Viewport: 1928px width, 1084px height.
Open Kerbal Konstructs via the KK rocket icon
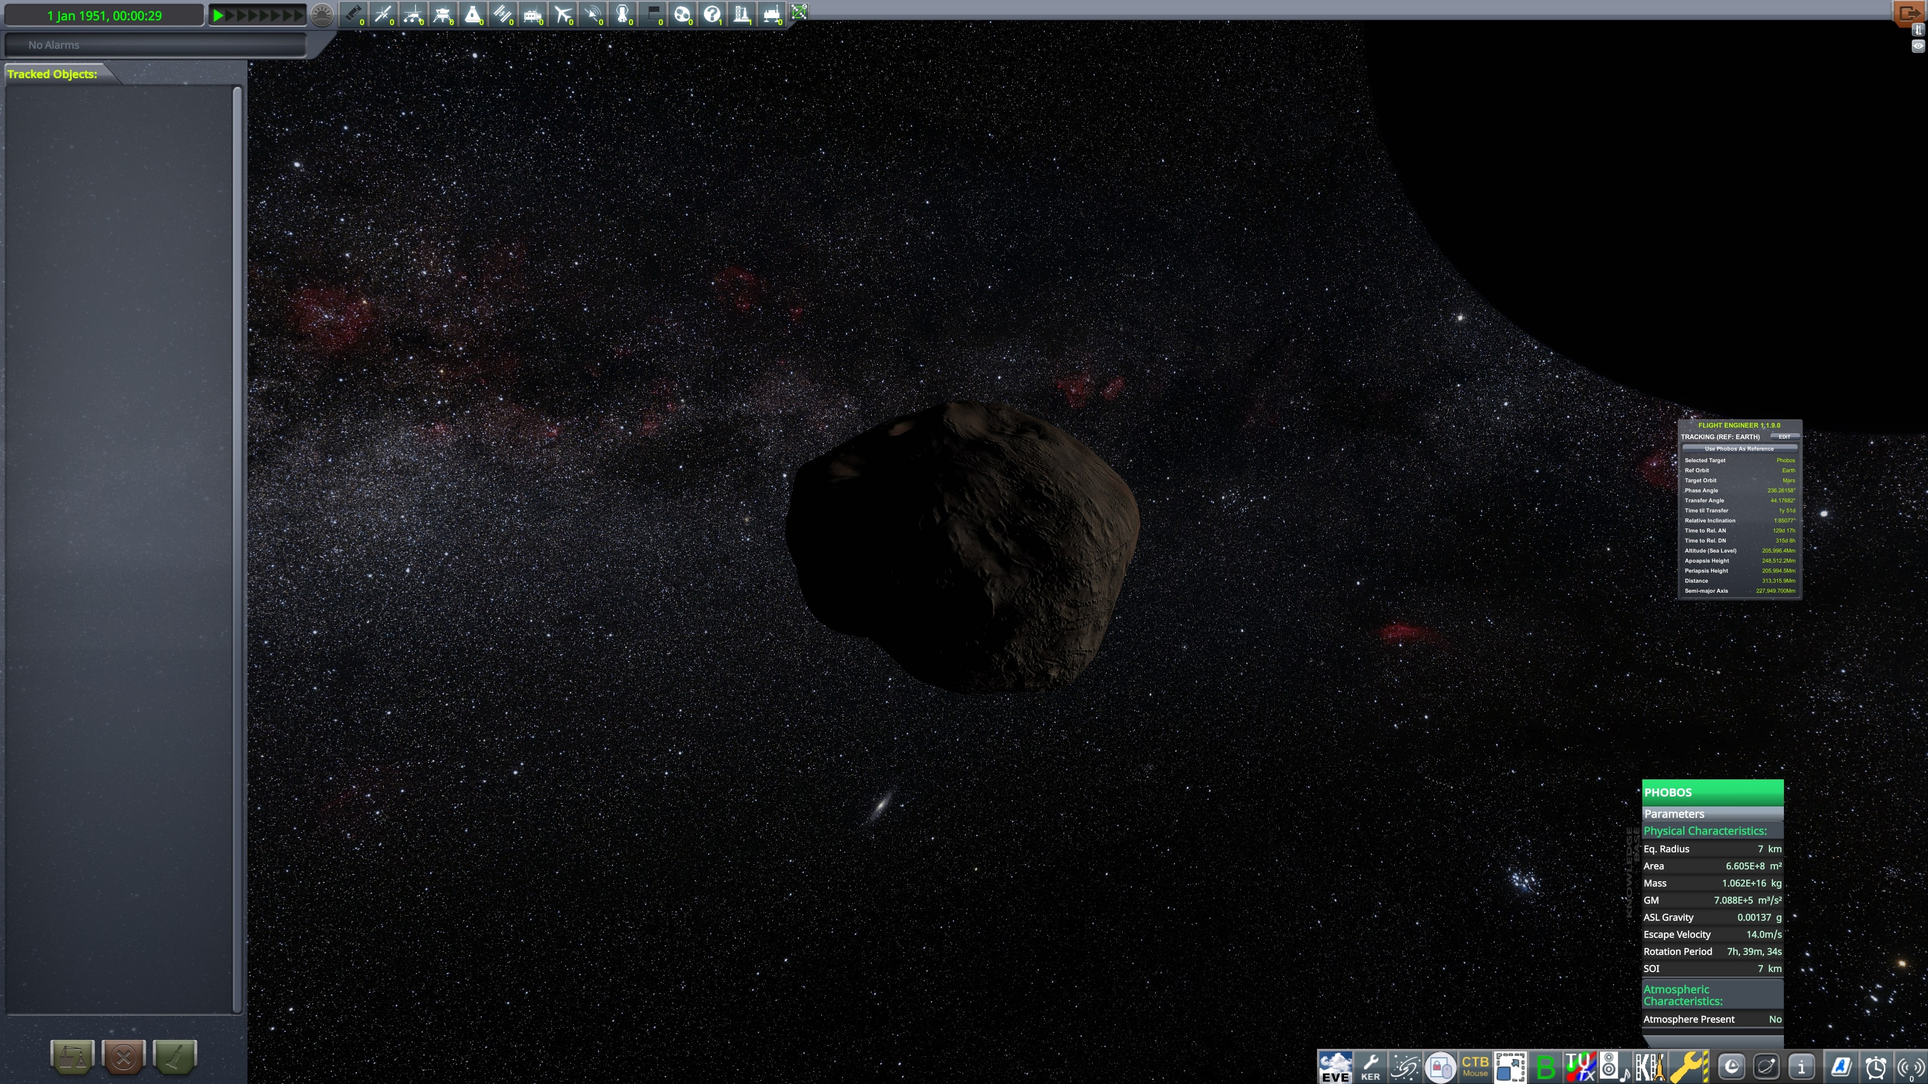[1650, 1066]
